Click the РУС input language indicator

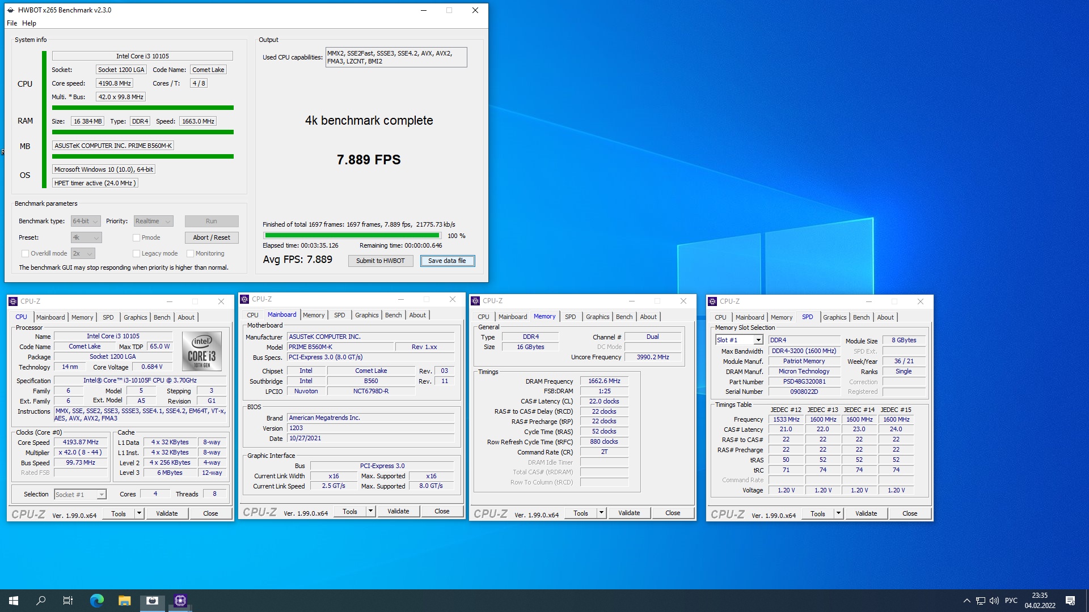coord(1011,601)
